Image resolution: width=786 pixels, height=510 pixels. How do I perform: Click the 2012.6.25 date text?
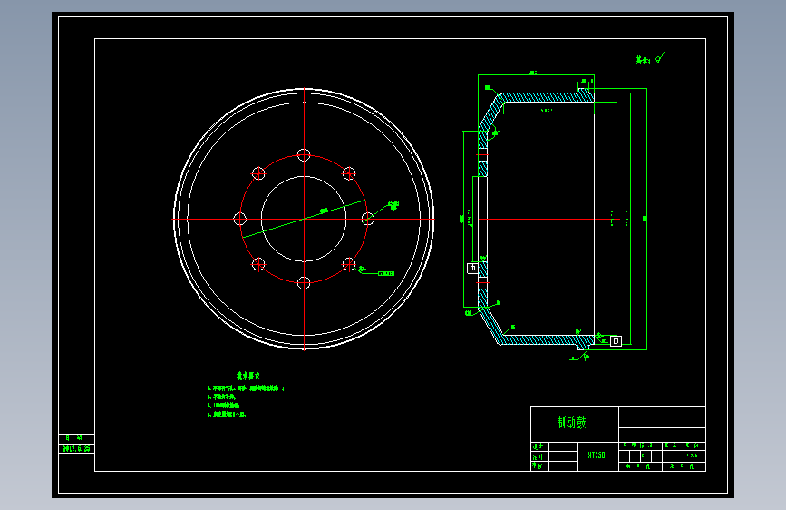pos(76,448)
